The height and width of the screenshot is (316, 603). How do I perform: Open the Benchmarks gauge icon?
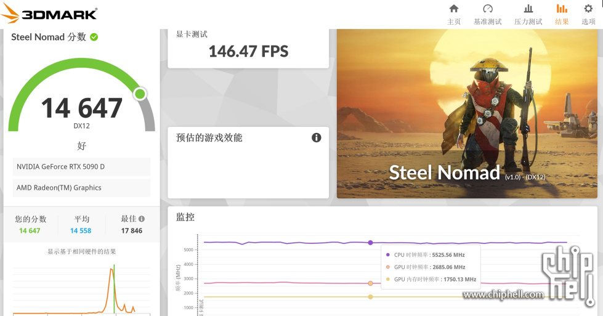pyautogui.click(x=488, y=9)
